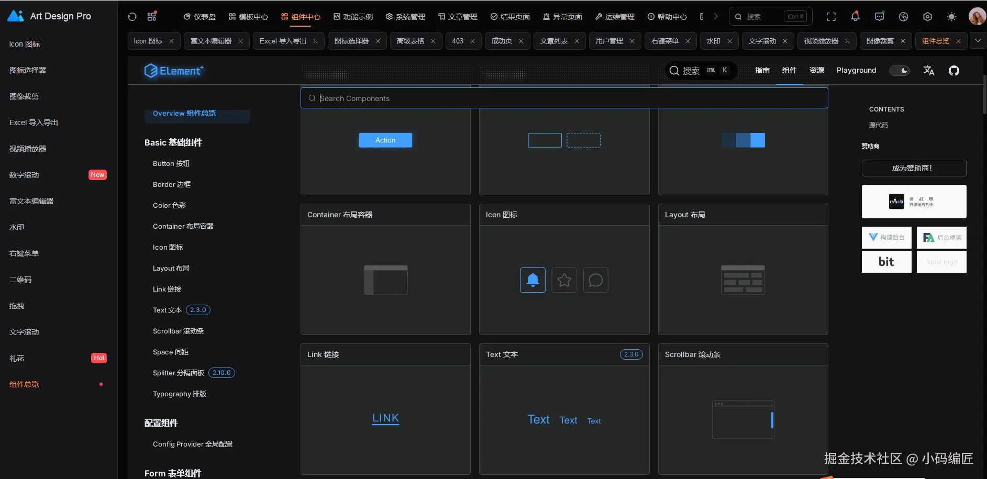Open the Scrollbar 滚动条 card

point(743,409)
